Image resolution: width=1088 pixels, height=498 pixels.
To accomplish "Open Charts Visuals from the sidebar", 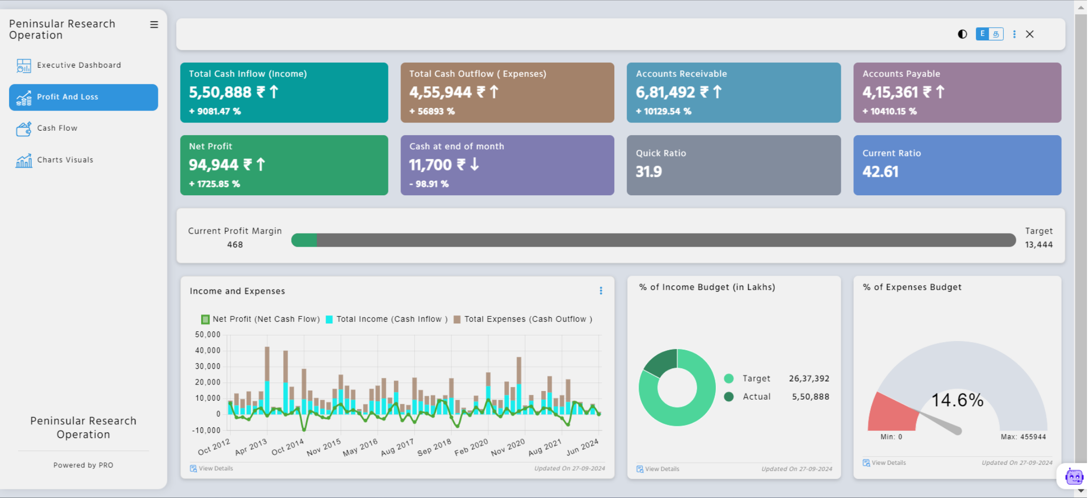I will [23, 160].
